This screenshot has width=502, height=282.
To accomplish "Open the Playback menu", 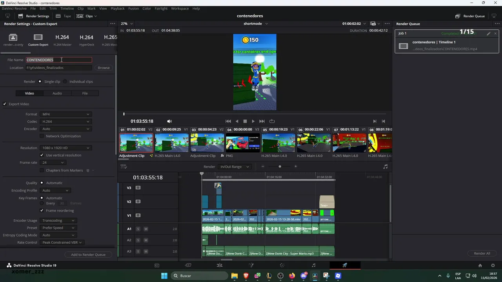I will click(x=117, y=8).
